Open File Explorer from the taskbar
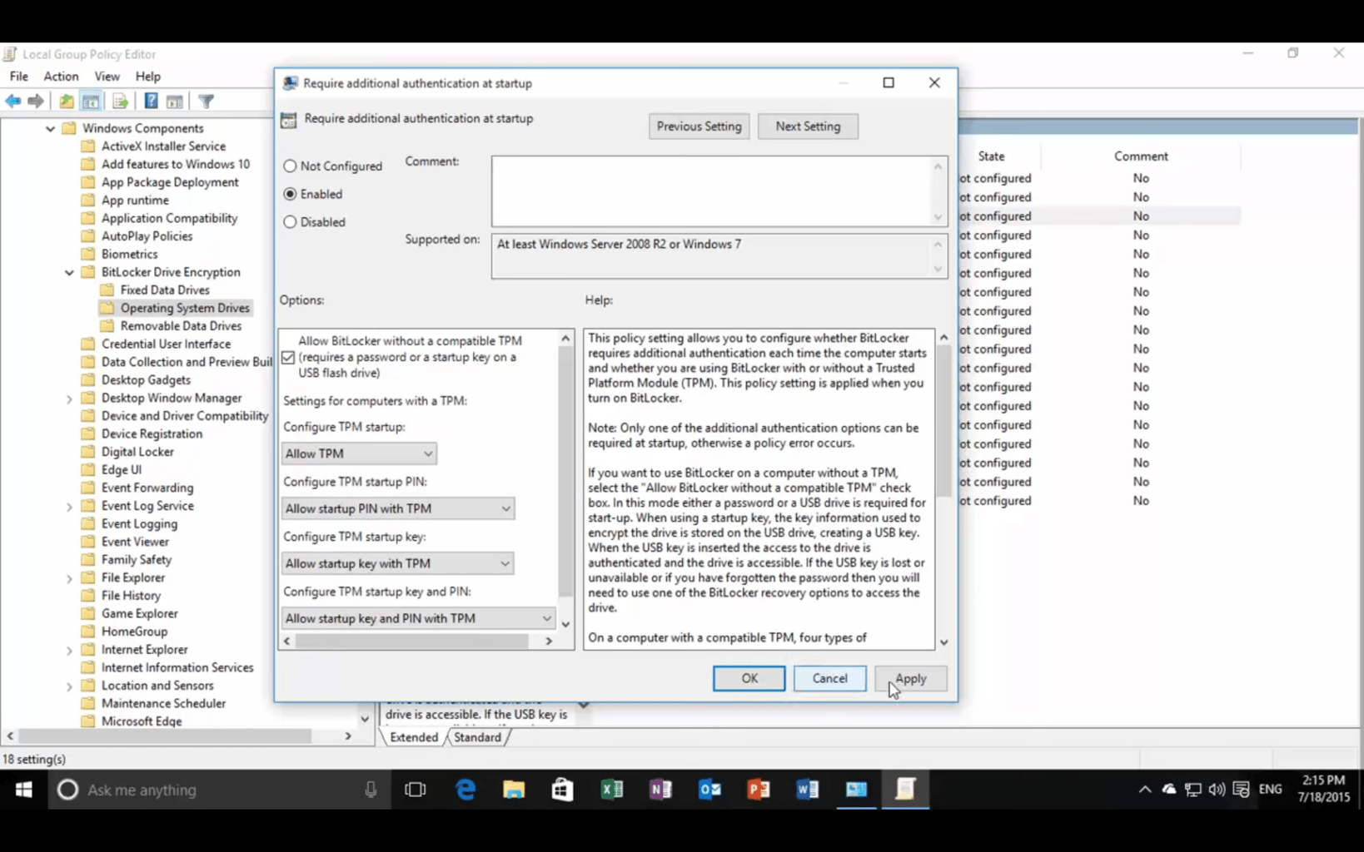 [514, 790]
